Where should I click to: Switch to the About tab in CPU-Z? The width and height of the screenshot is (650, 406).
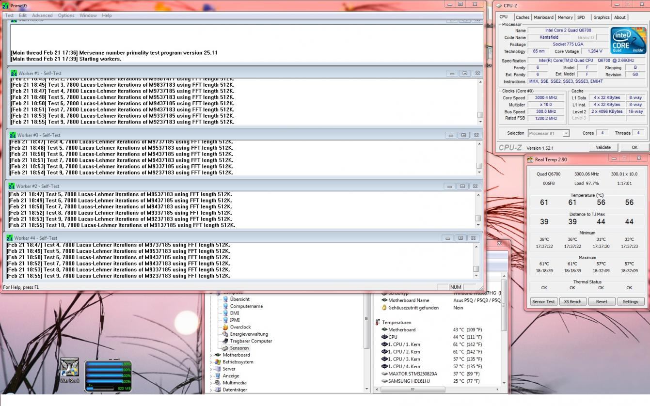620,17
